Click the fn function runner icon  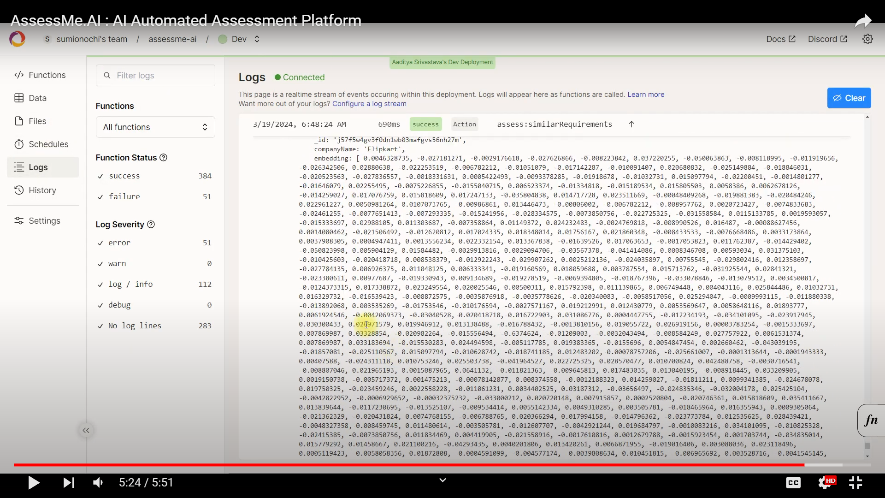[871, 420]
